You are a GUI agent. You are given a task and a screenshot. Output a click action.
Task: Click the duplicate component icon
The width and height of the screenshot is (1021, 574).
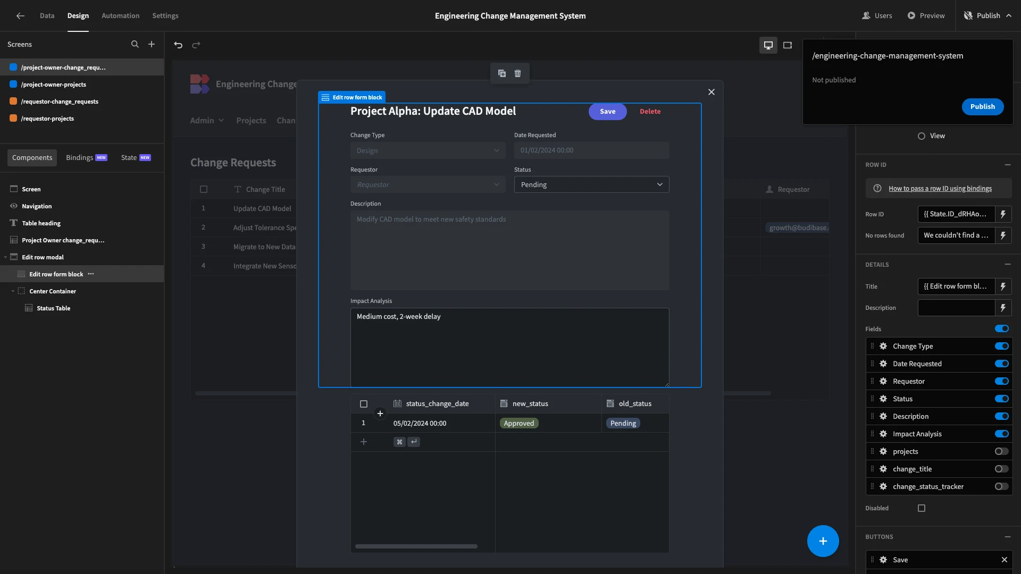coord(501,73)
